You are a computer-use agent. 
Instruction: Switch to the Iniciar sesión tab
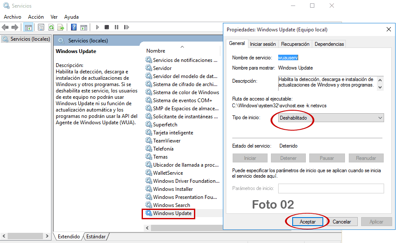click(263, 44)
